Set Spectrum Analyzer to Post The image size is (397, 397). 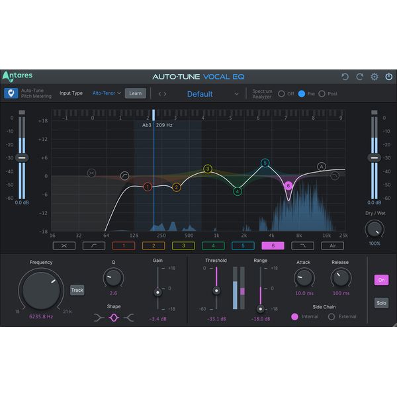coord(322,94)
